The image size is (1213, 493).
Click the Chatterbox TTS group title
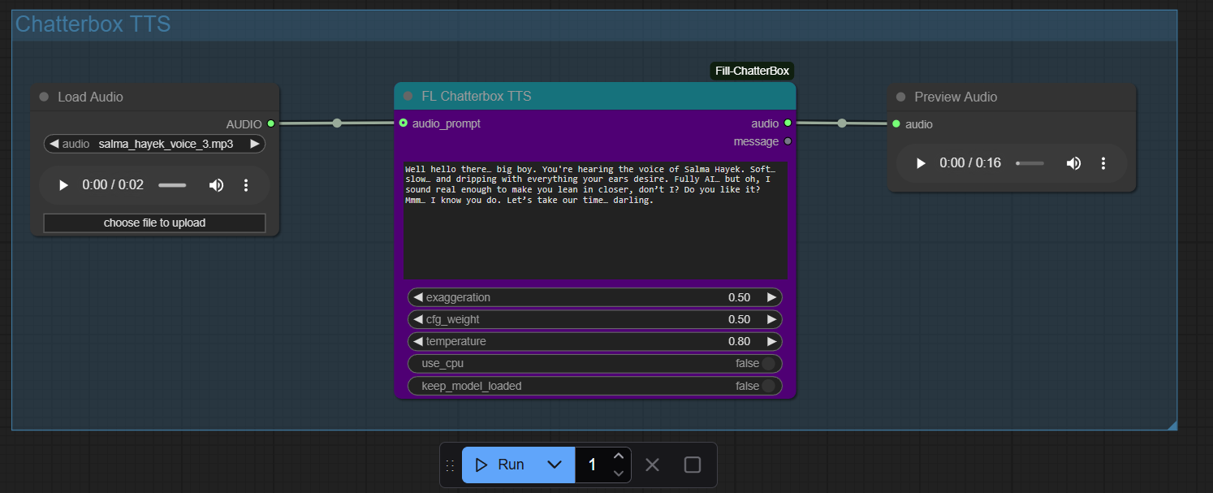point(92,24)
